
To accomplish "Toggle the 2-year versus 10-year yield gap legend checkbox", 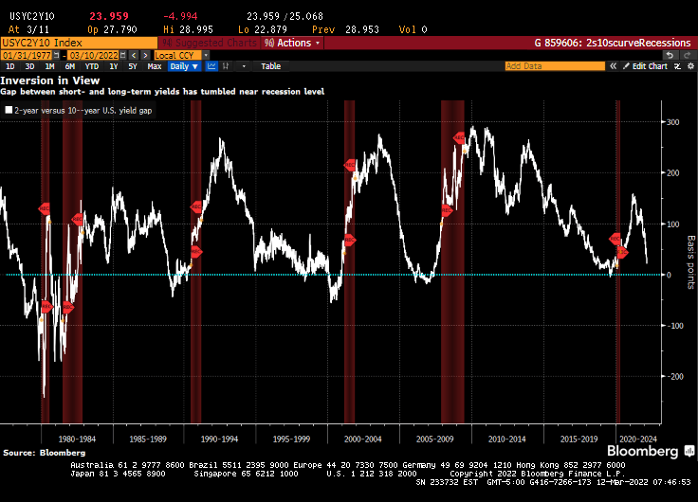I will click(9, 111).
